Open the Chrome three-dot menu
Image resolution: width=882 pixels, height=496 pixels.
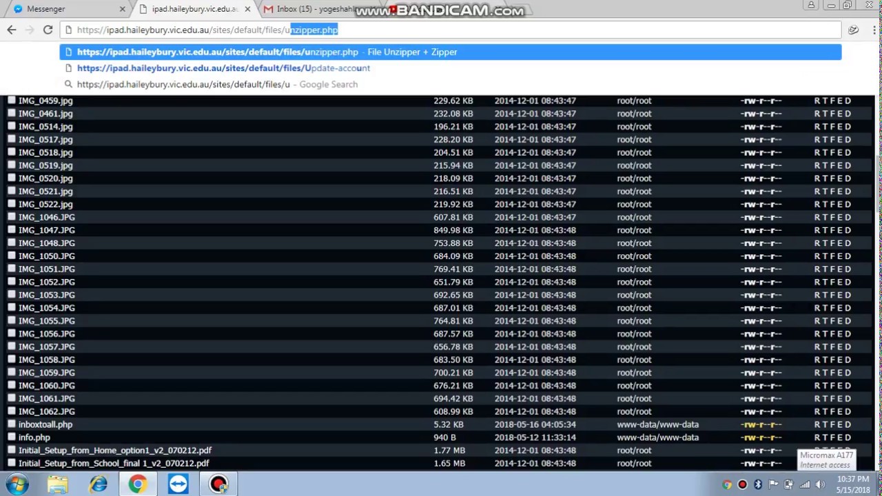coord(873,30)
